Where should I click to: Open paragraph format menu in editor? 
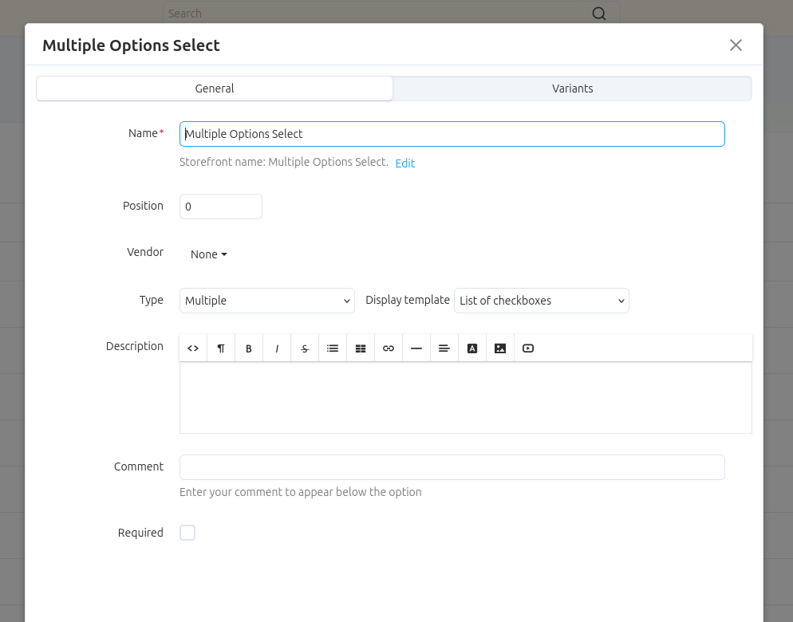click(x=221, y=348)
